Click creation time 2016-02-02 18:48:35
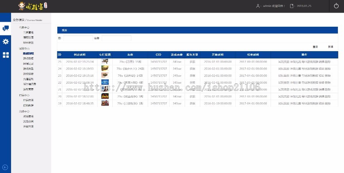344x173 pixels. [80, 103]
